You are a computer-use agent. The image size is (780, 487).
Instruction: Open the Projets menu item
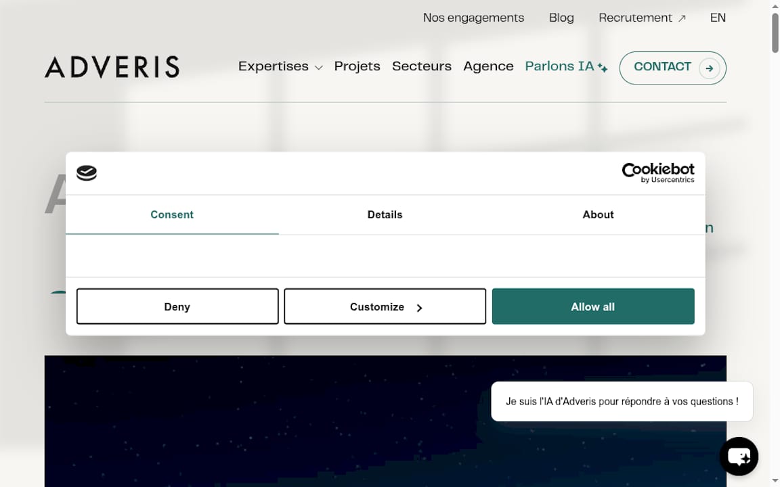pyautogui.click(x=357, y=66)
